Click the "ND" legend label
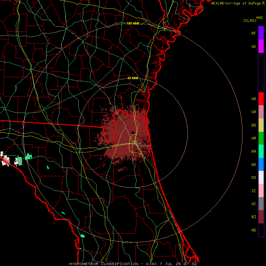The height and width of the screenshot is (266, 266). point(254,230)
